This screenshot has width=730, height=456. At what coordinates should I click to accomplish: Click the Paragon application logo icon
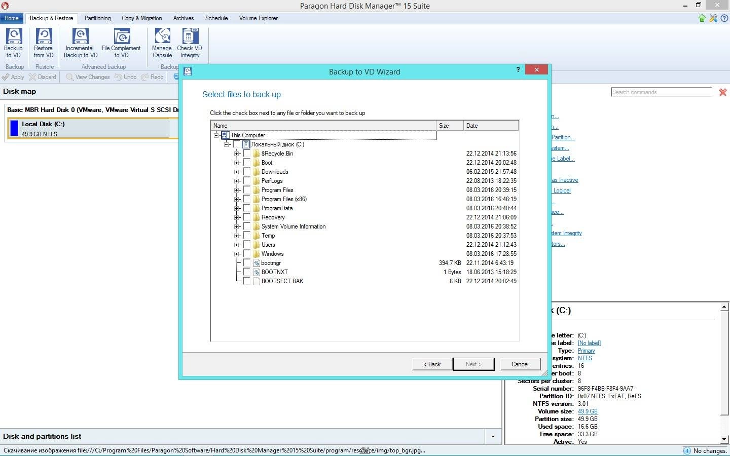click(5, 6)
